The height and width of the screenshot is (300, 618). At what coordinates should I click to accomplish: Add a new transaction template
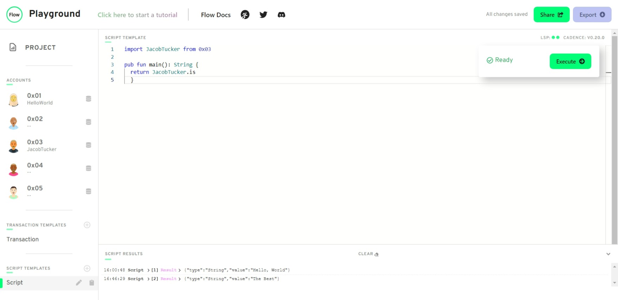click(87, 225)
